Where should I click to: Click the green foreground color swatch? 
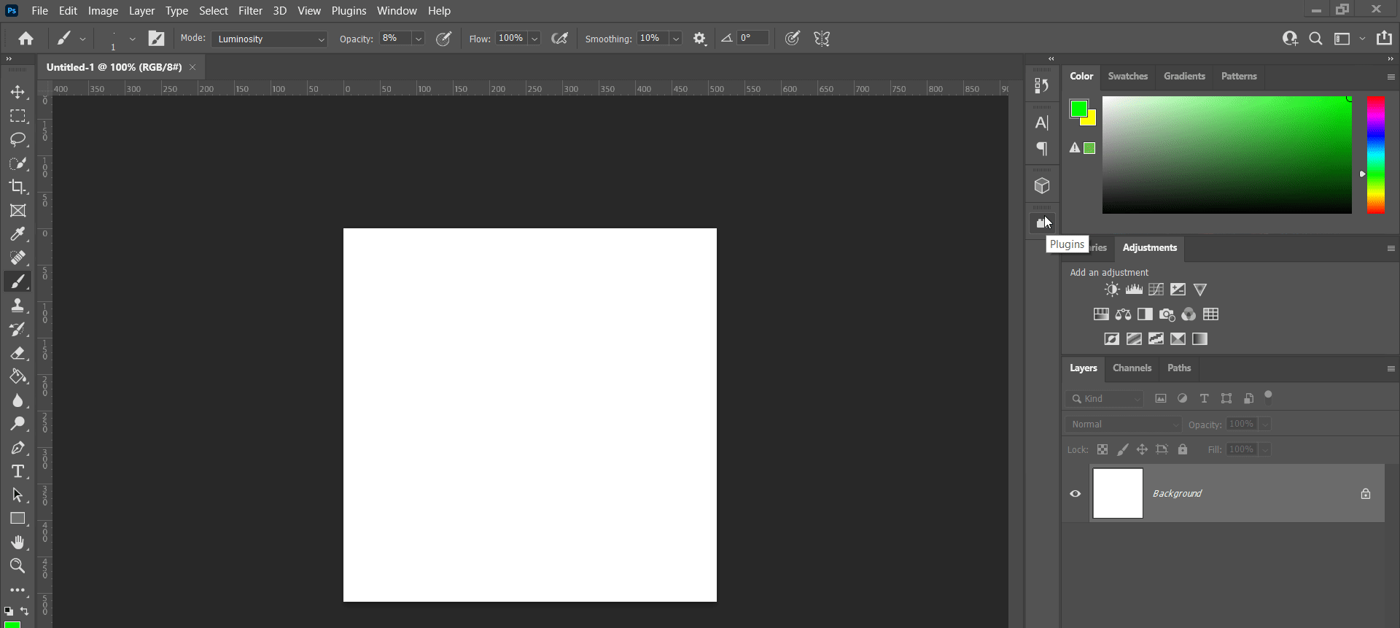[1078, 109]
